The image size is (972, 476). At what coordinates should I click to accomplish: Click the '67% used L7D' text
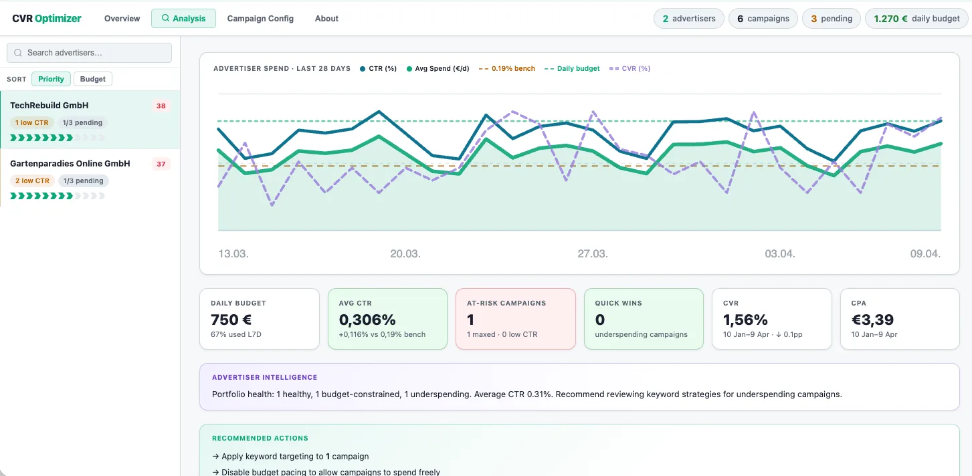[x=236, y=334]
